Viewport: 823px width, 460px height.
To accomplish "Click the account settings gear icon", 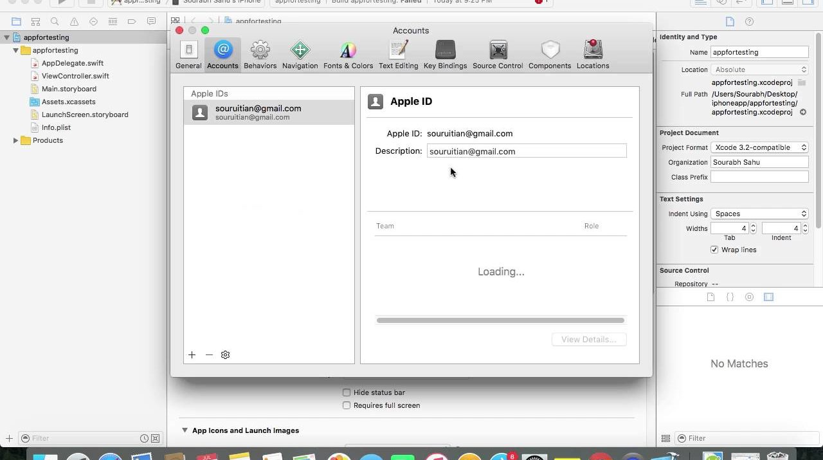I will click(x=225, y=355).
